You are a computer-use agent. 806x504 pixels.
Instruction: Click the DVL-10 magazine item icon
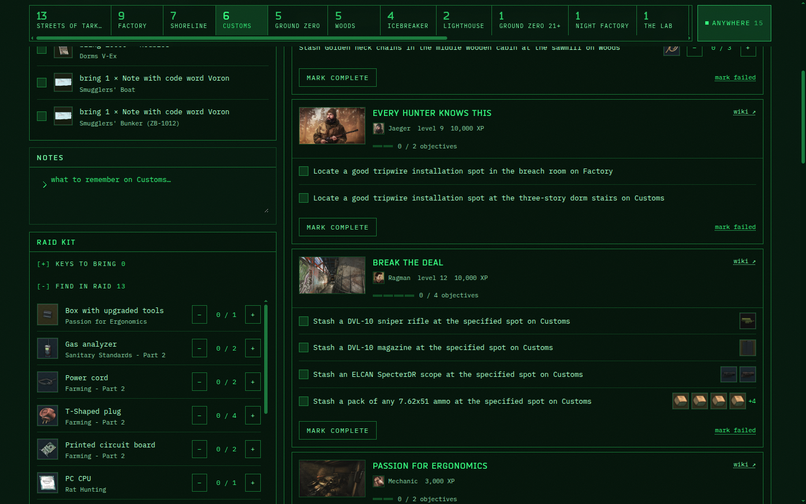tap(748, 348)
